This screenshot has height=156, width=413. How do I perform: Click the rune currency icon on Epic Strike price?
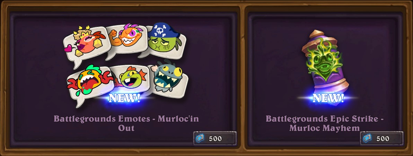tap(368, 138)
